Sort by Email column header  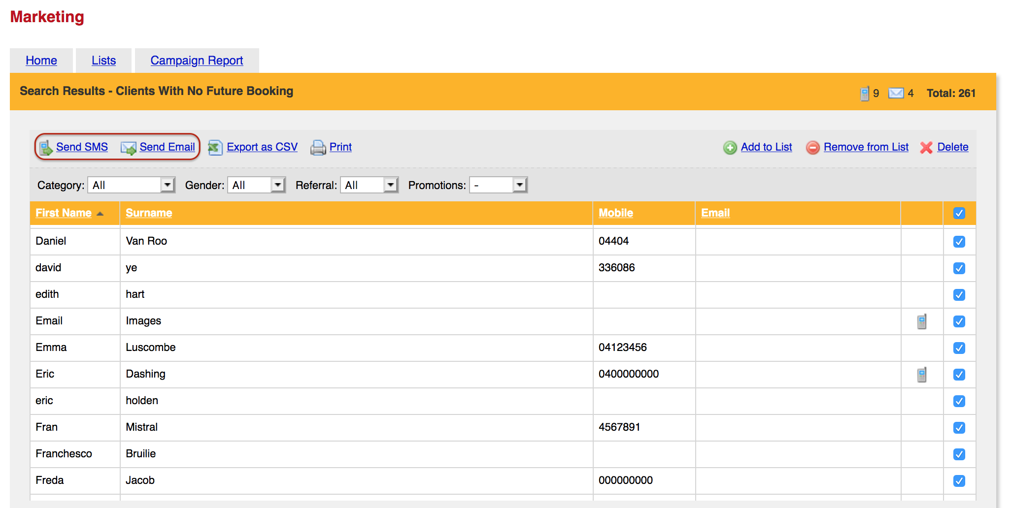click(715, 213)
